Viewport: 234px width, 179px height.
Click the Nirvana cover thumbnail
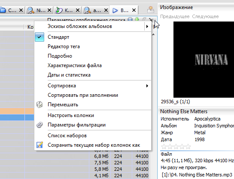coord(204,59)
